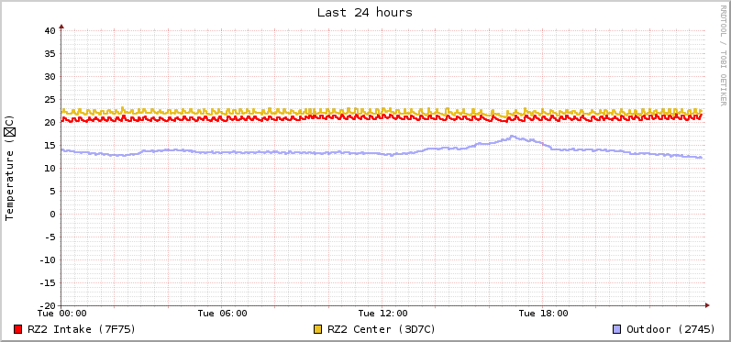731x342 pixels.
Task: Click the red RZ2 Intake legend swatch
Action: click(x=18, y=329)
